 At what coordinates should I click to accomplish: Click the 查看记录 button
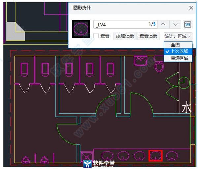149,36
